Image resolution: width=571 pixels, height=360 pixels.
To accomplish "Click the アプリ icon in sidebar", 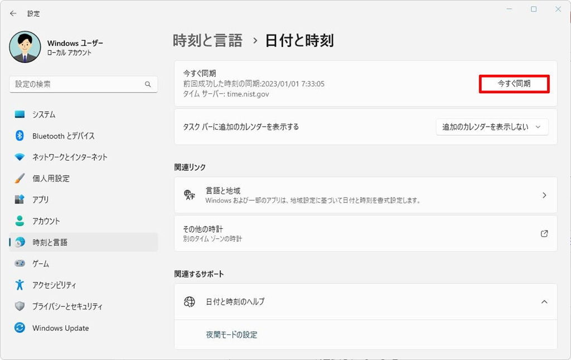I will pyautogui.click(x=20, y=199).
